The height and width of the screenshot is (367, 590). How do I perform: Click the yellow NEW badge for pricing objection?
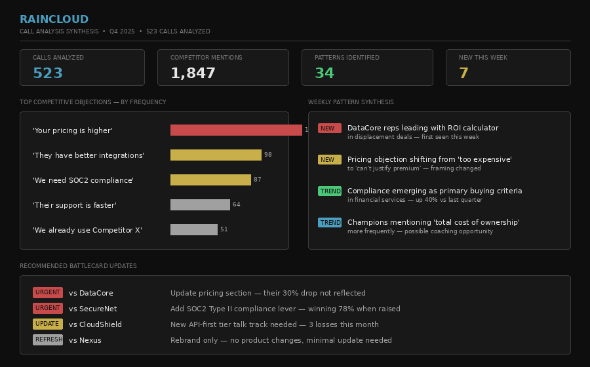329,160
